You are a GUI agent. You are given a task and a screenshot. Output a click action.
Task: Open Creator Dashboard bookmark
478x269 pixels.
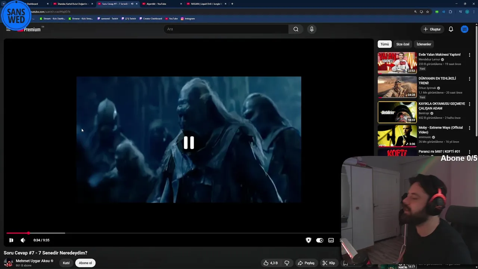coord(151,19)
